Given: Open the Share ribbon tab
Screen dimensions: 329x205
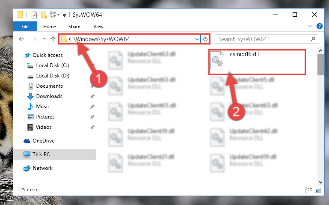Looking at the screenshot, I should click(74, 27).
